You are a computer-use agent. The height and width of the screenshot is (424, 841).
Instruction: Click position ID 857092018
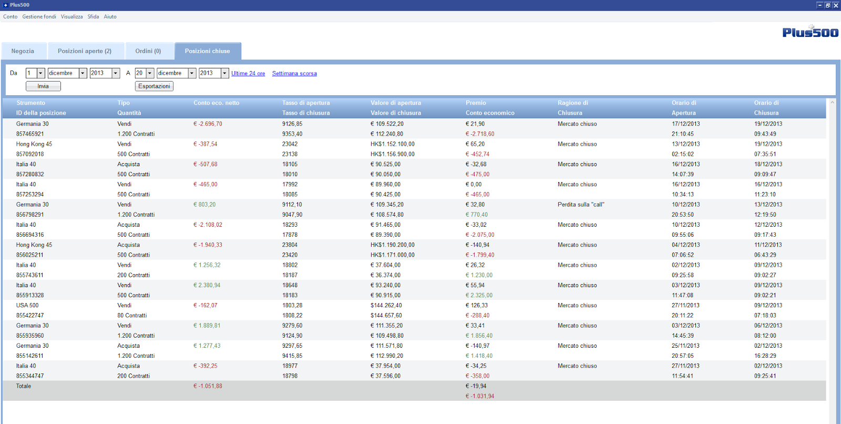point(30,154)
